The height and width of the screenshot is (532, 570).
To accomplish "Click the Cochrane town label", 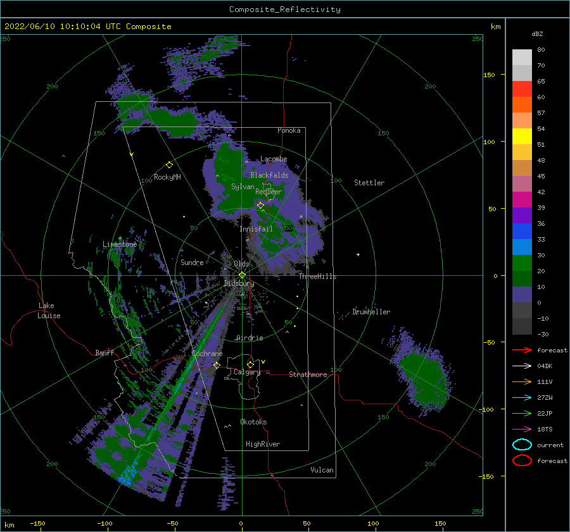I will [x=207, y=354].
